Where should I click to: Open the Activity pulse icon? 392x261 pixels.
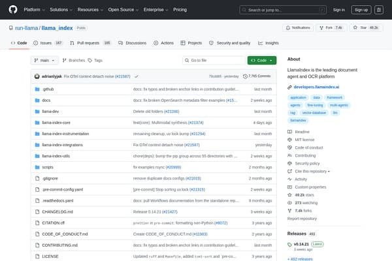289,179
